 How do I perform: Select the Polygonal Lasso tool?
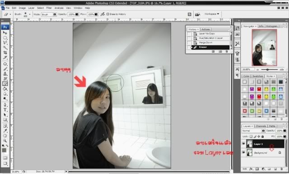click(x=5, y=43)
